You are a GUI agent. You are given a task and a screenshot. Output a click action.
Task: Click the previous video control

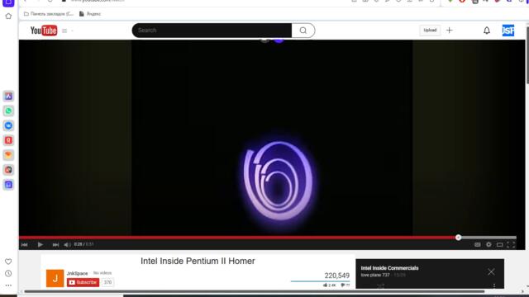24,245
